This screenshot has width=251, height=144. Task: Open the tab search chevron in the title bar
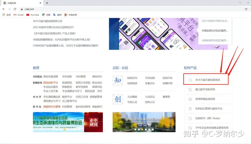pyautogui.click(x=240, y=3)
